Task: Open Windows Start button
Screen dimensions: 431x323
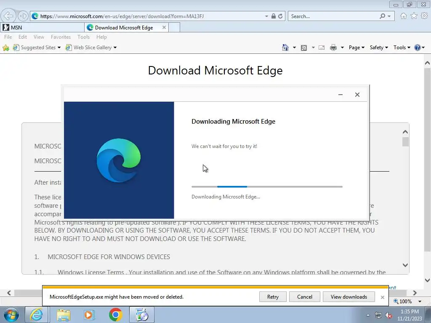Action: 11,315
